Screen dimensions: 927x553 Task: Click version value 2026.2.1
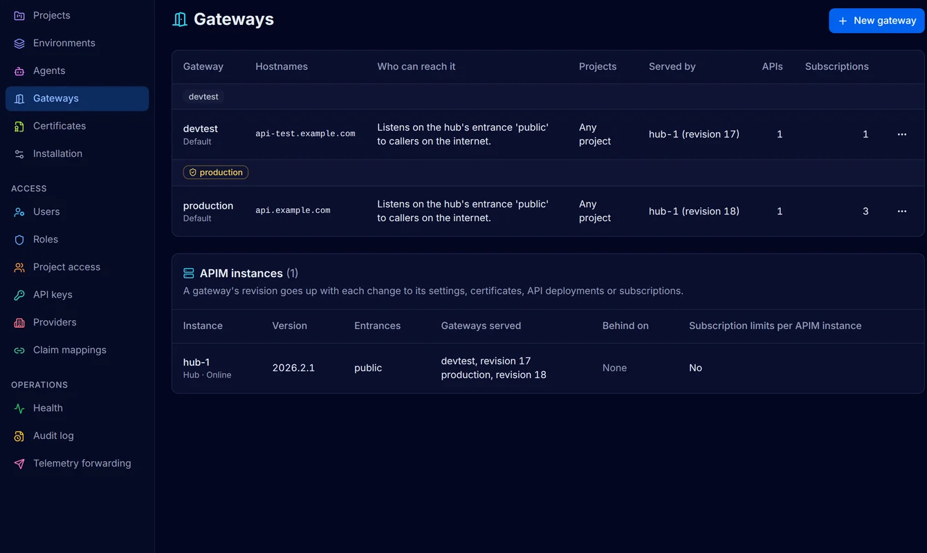pos(293,368)
